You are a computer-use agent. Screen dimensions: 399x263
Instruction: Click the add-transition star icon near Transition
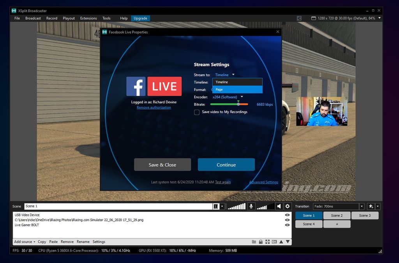point(371,206)
